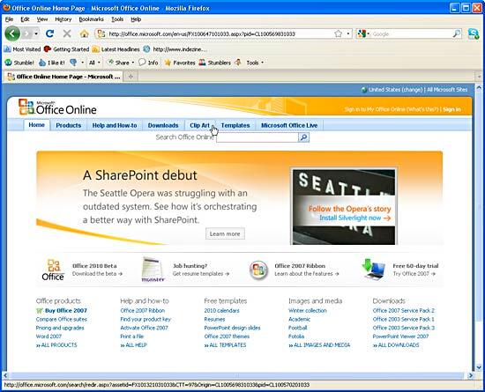Screen dimensions: 485x392
Task: Open the address bar history dropdown
Action: [x=348, y=33]
